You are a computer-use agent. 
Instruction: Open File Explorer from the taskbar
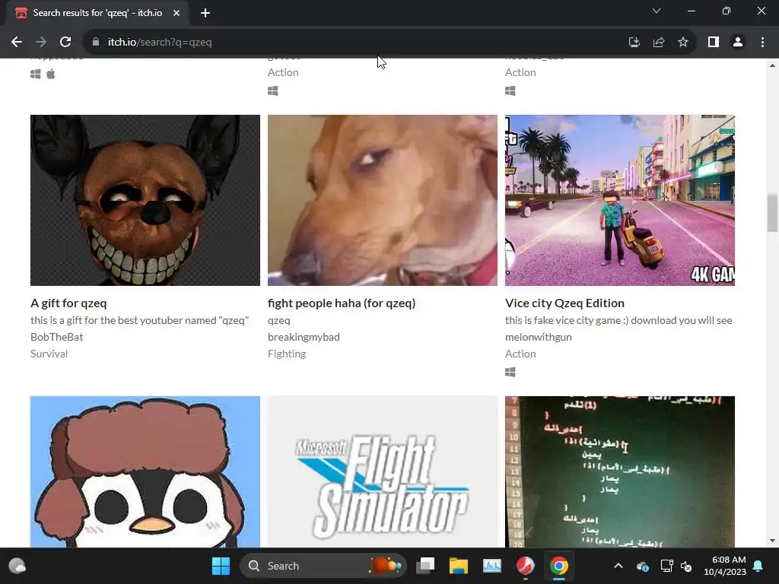point(459,566)
